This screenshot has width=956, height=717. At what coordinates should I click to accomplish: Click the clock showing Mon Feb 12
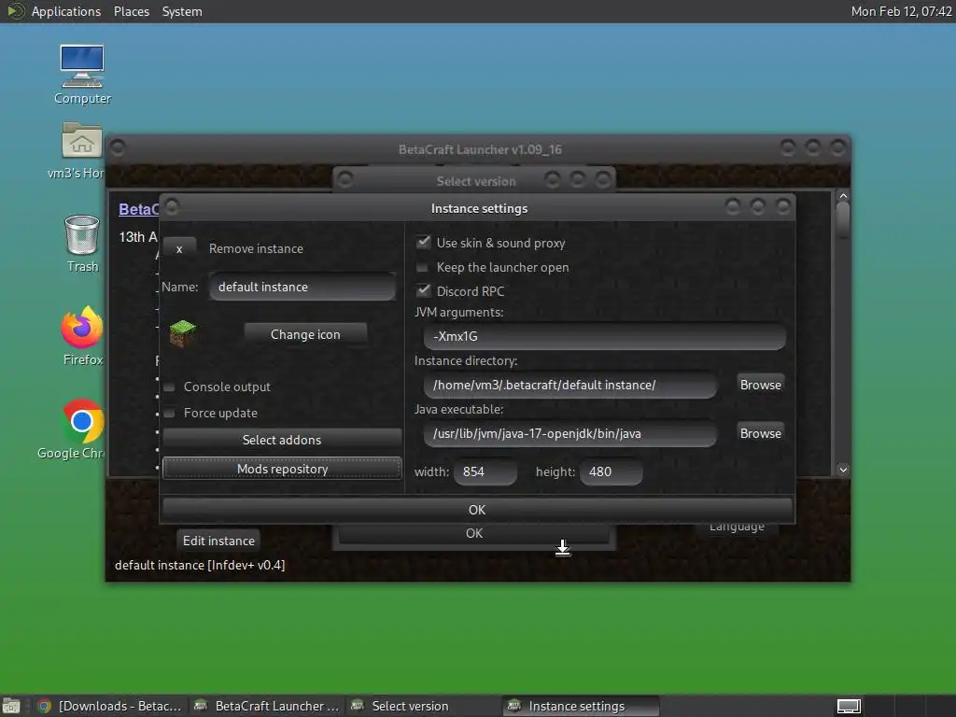click(901, 11)
